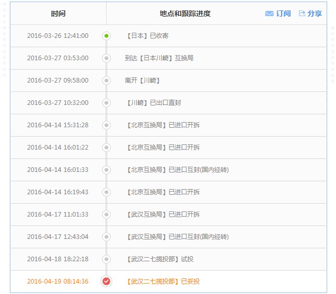Select the timestamp 2016-04-18 18:22:18
Image resolution: width=336 pixels, height=294 pixels.
point(58,259)
